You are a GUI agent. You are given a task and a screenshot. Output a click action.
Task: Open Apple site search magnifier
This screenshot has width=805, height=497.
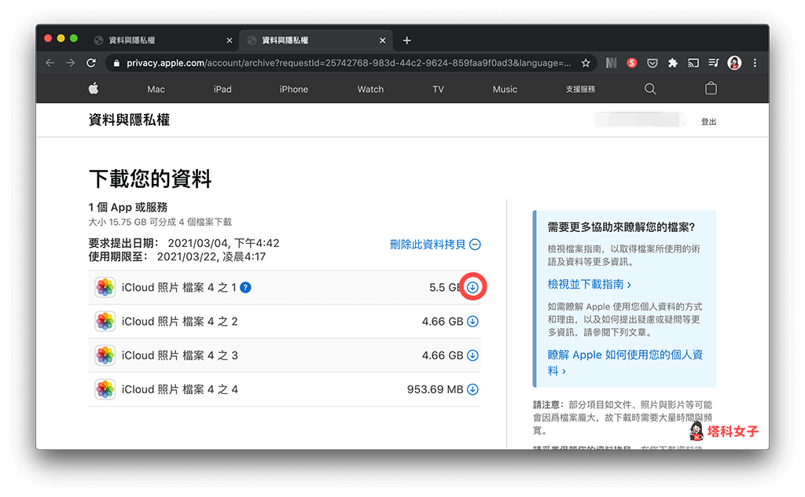click(650, 89)
